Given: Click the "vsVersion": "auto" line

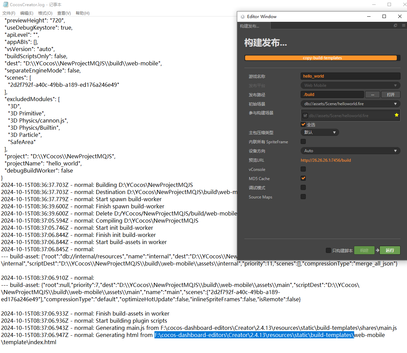Looking at the screenshot, I should 30,49.
